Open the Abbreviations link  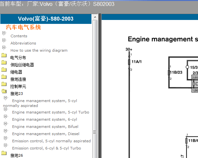[23, 43]
